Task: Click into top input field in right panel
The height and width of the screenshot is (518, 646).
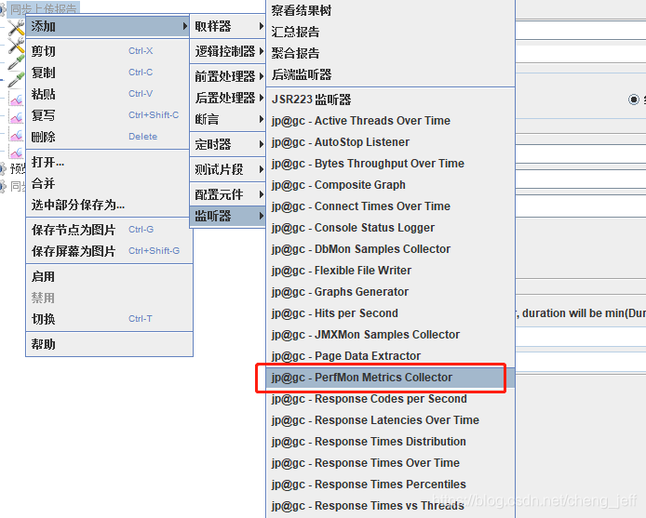Action: (x=580, y=31)
